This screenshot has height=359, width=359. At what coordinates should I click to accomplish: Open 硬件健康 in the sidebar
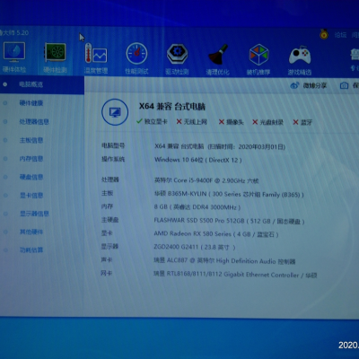[31, 103]
